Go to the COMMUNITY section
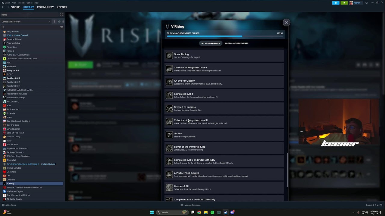385x216 pixels. pyautogui.click(x=45, y=7)
